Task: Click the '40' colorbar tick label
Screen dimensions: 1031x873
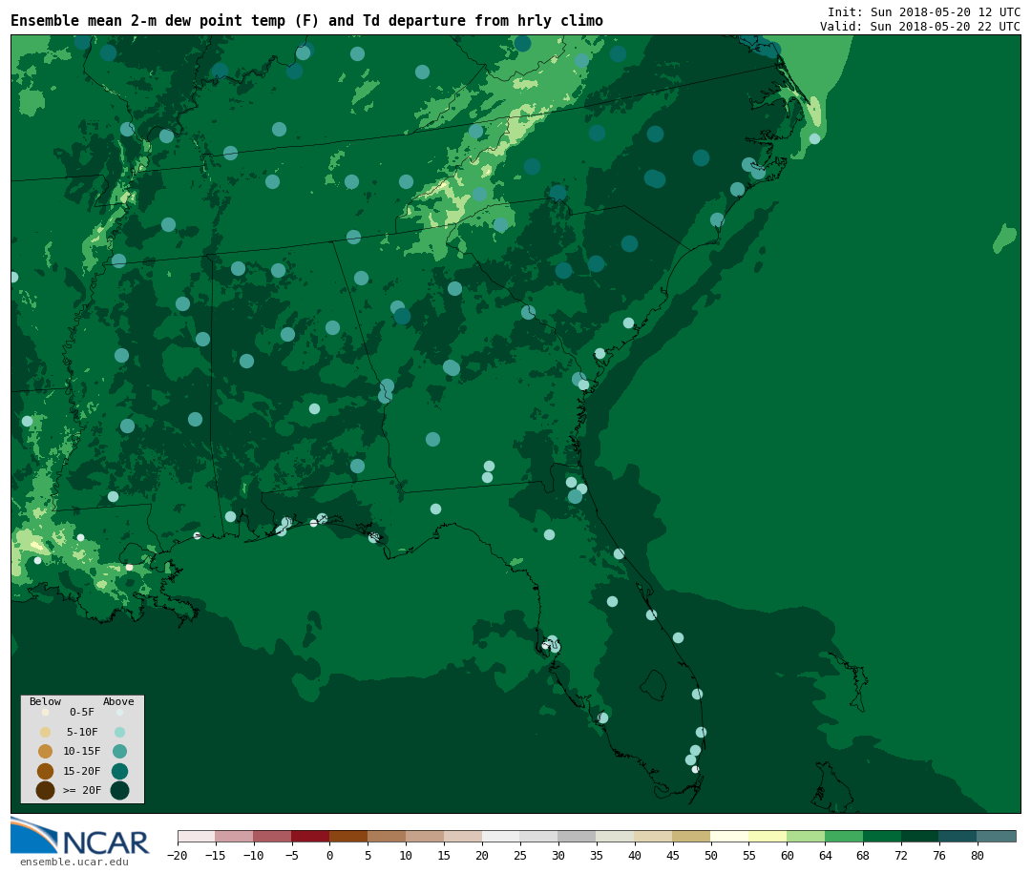Action: [x=635, y=855]
